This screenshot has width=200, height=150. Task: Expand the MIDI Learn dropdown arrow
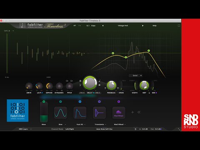(31, 129)
